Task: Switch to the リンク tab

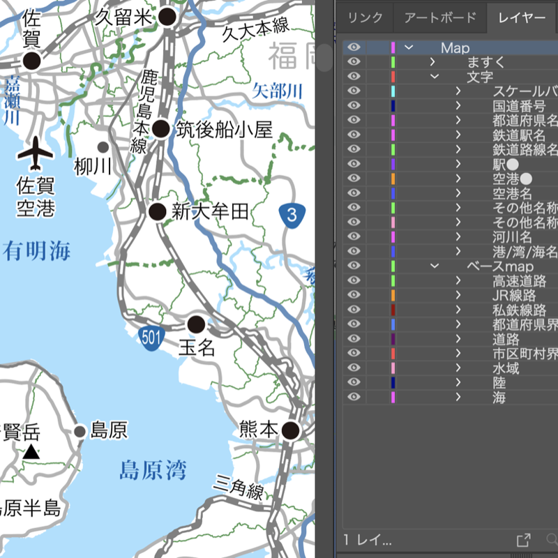Action: 365,19
